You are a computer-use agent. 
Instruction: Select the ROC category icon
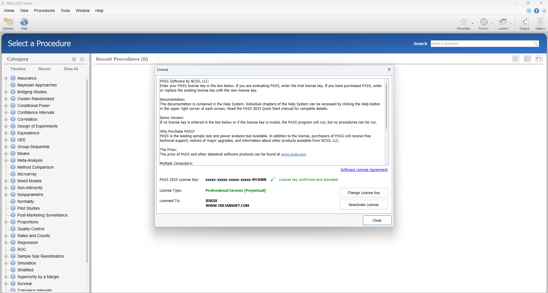tap(13, 249)
